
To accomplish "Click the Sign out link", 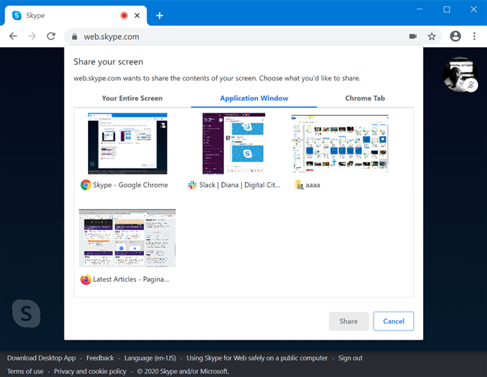I will point(350,358).
